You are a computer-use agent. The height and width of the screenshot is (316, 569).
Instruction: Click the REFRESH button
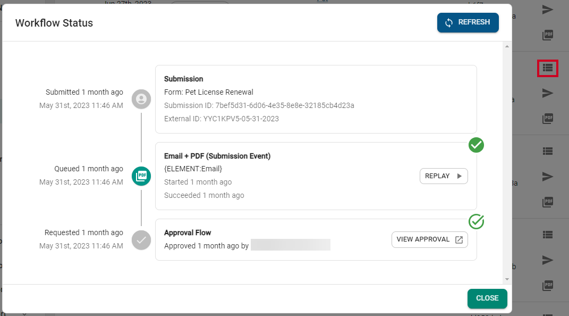pos(468,22)
